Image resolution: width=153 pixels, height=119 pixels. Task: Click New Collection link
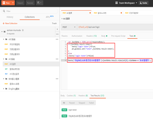pos(10,23)
